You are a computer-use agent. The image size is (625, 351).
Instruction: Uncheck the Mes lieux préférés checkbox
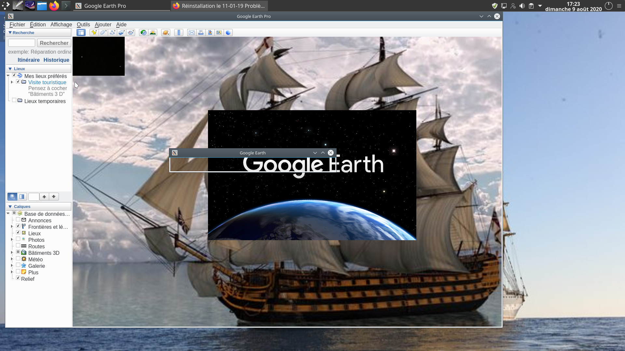(x=14, y=75)
